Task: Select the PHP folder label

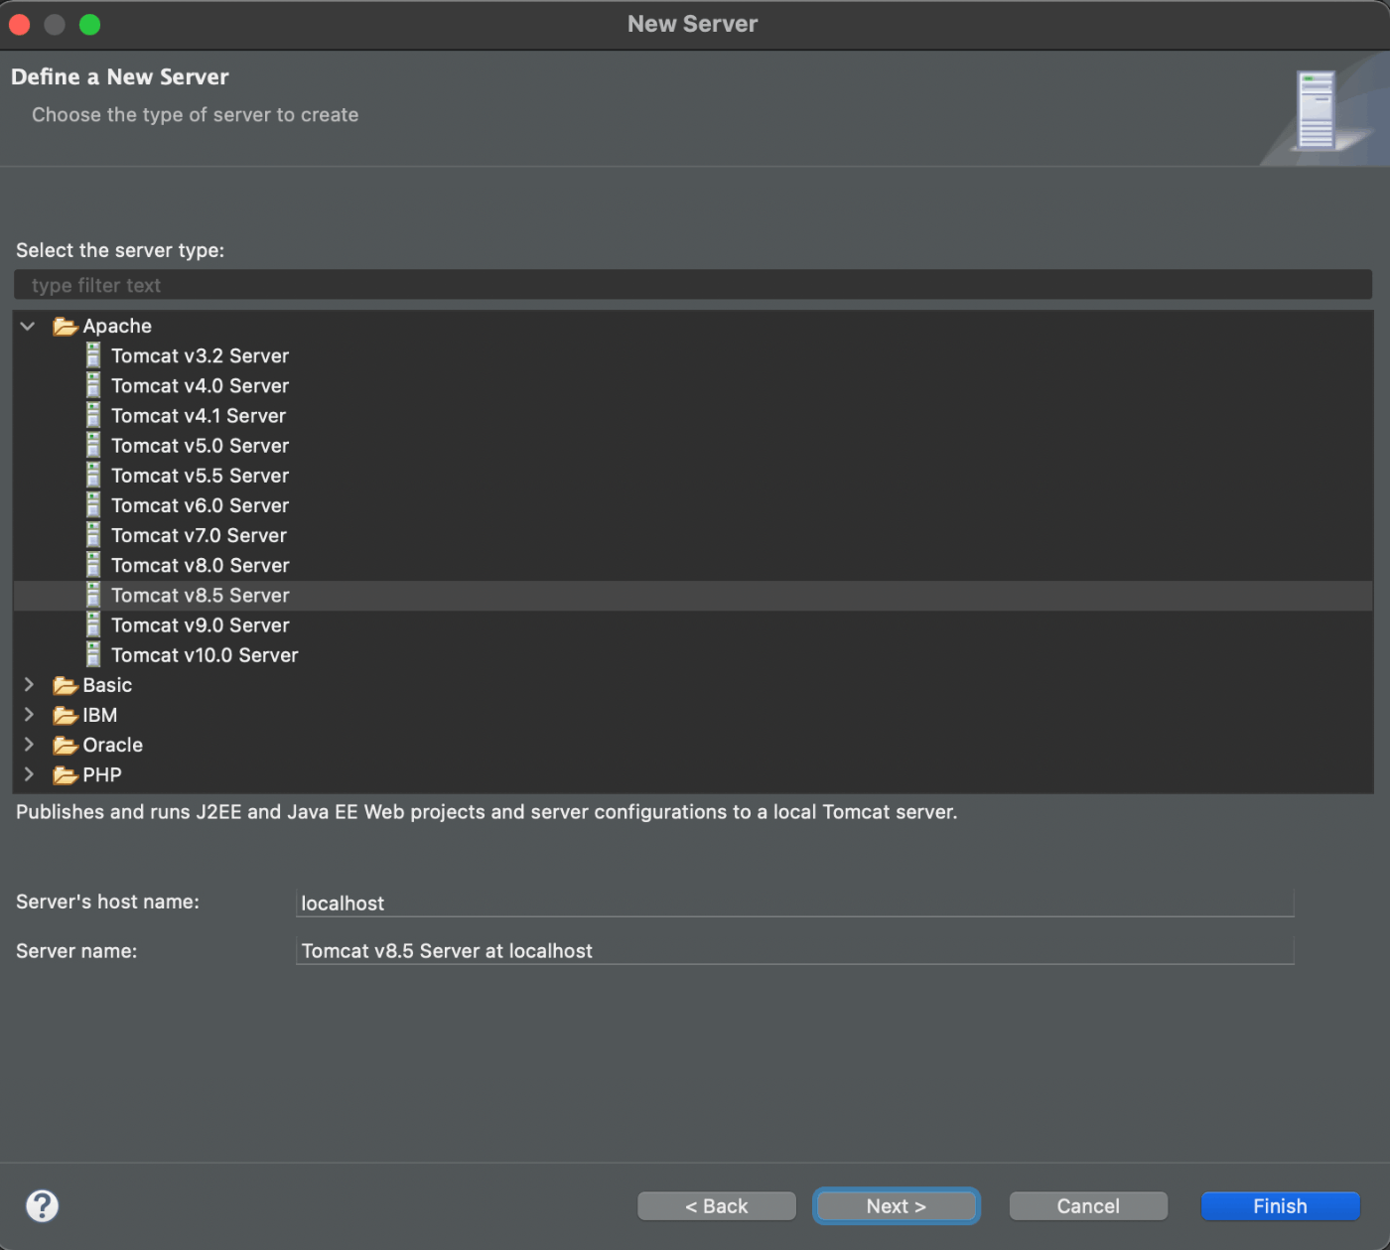Action: coord(102,774)
